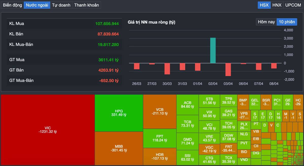Open the CII treemap cell
Viewport: 304px width, 166px height.
tap(256, 147)
